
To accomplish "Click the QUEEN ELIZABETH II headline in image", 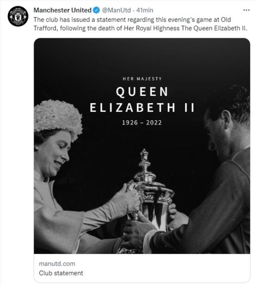I will 142,99.
